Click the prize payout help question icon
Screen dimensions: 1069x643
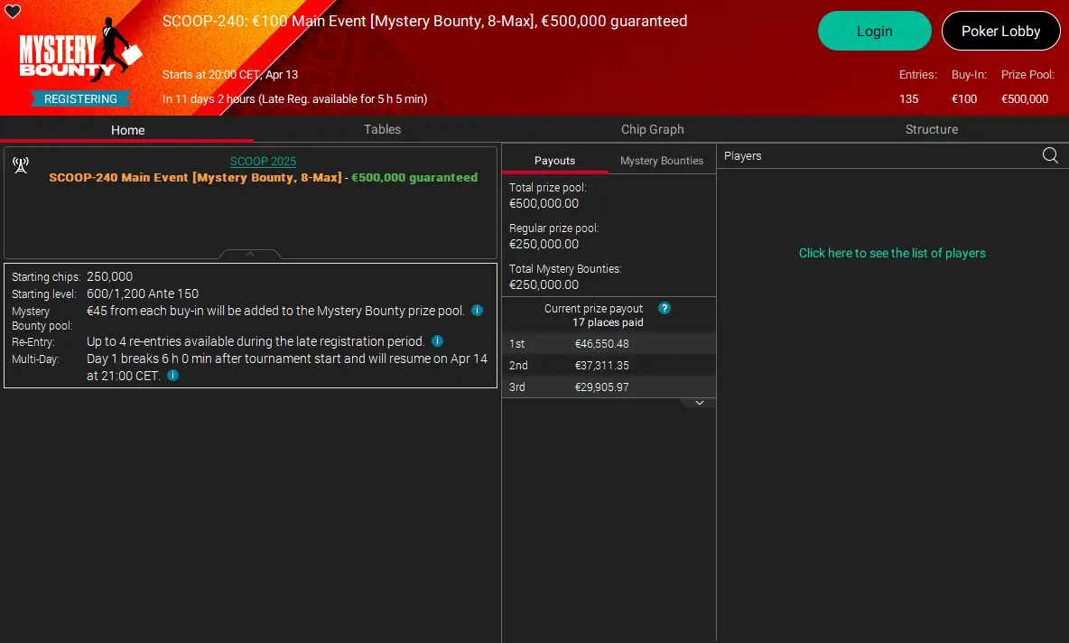664,308
